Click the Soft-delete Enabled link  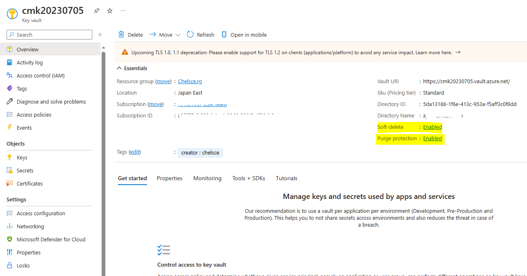pyautogui.click(x=432, y=127)
